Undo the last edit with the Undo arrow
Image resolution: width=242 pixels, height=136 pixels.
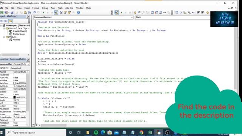pyautogui.click(x=34, y=12)
